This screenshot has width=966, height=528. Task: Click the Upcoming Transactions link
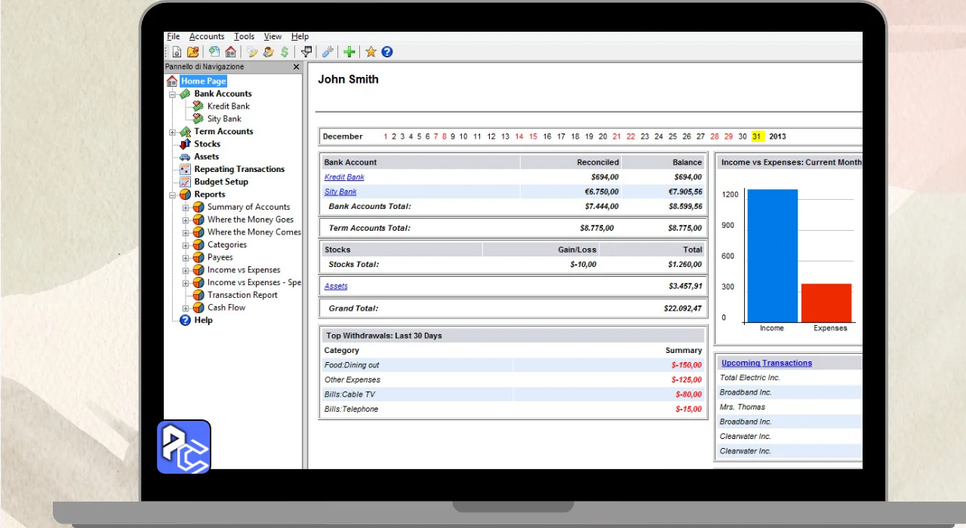[766, 363]
